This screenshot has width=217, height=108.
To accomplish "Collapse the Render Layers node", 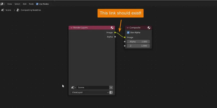I will tap(71, 28).
